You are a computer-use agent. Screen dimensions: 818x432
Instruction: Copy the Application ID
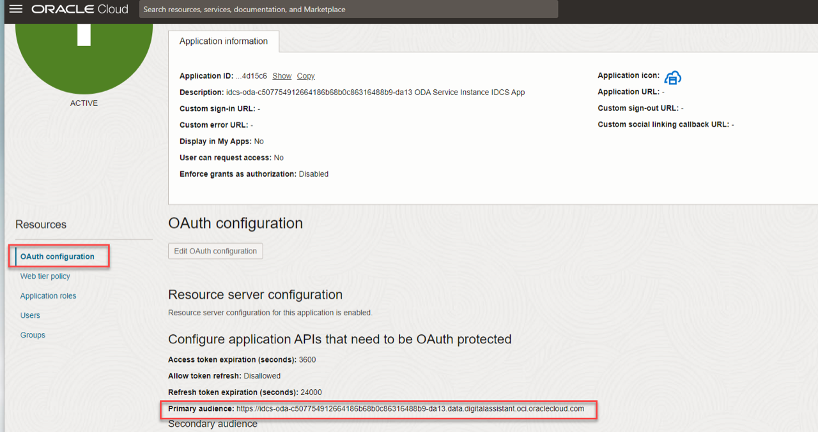tap(305, 75)
